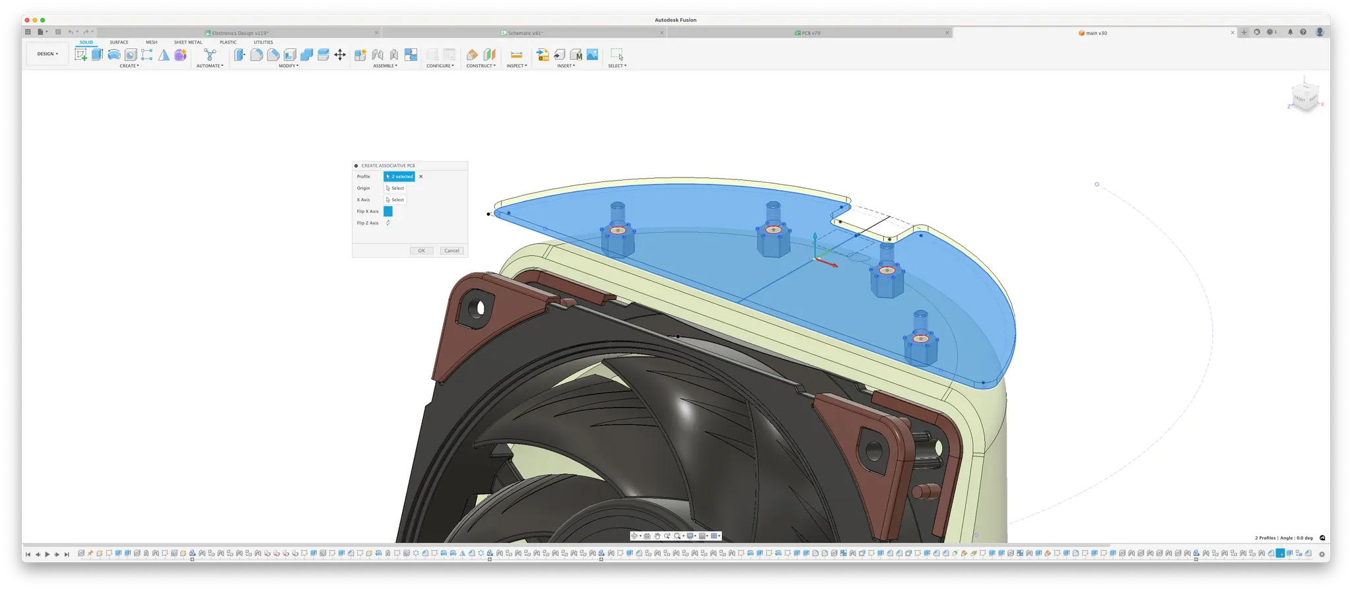Clear the Profile selection with X
Viewport: 1352px width, 591px height.
[421, 177]
